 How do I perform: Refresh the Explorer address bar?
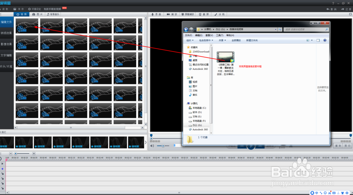(x=280, y=30)
